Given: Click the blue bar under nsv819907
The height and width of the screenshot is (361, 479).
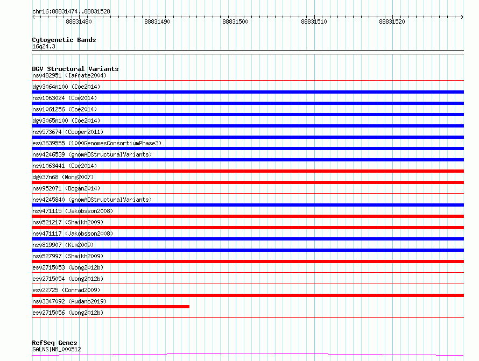Looking at the screenshot, I should (248, 250).
